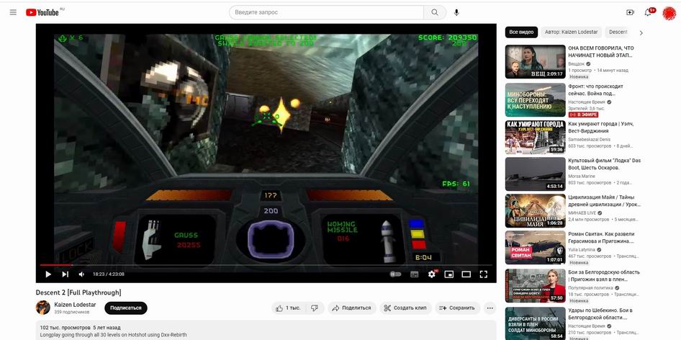Image resolution: width=681 pixels, height=340 pixels.
Task: Click Популярная политика channel name
Action: pos(591,288)
